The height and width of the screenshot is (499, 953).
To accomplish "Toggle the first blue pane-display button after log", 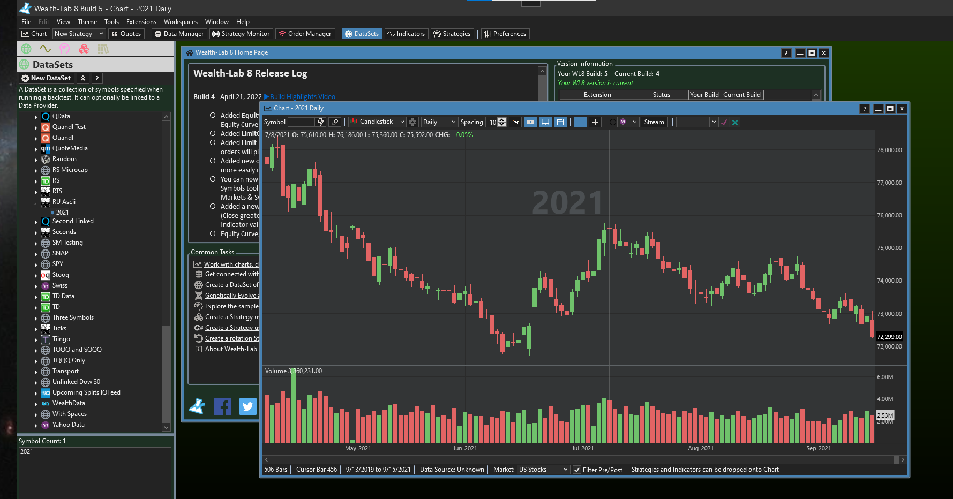I will coord(530,122).
